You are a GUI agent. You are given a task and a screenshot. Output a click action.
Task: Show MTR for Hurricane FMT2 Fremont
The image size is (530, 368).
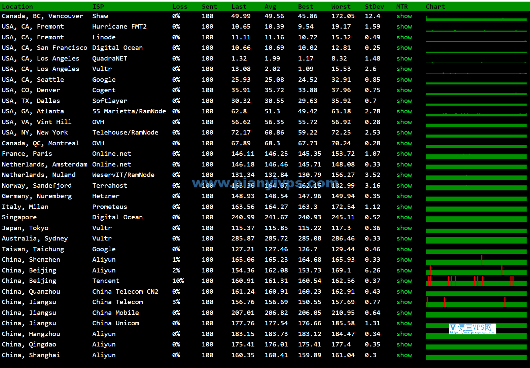404,27
